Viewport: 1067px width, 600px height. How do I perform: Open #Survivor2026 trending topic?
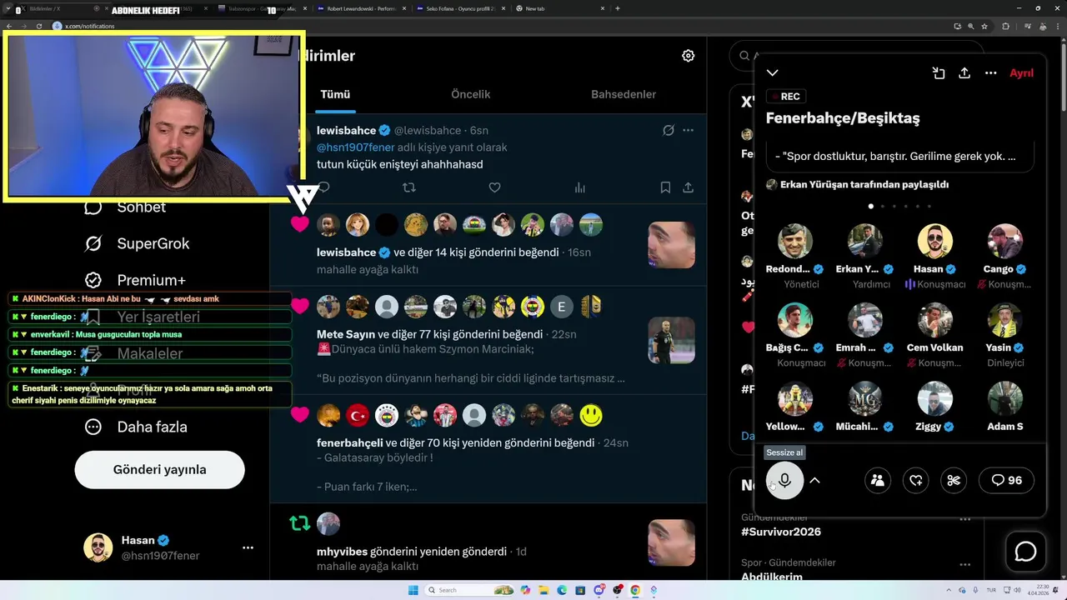click(x=781, y=532)
